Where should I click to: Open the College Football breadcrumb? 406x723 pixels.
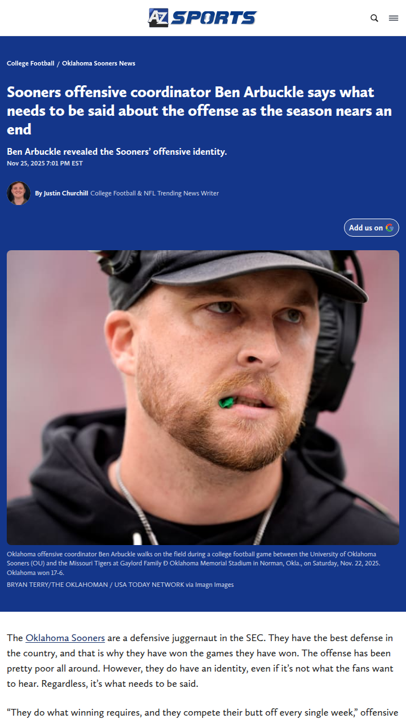click(x=30, y=63)
